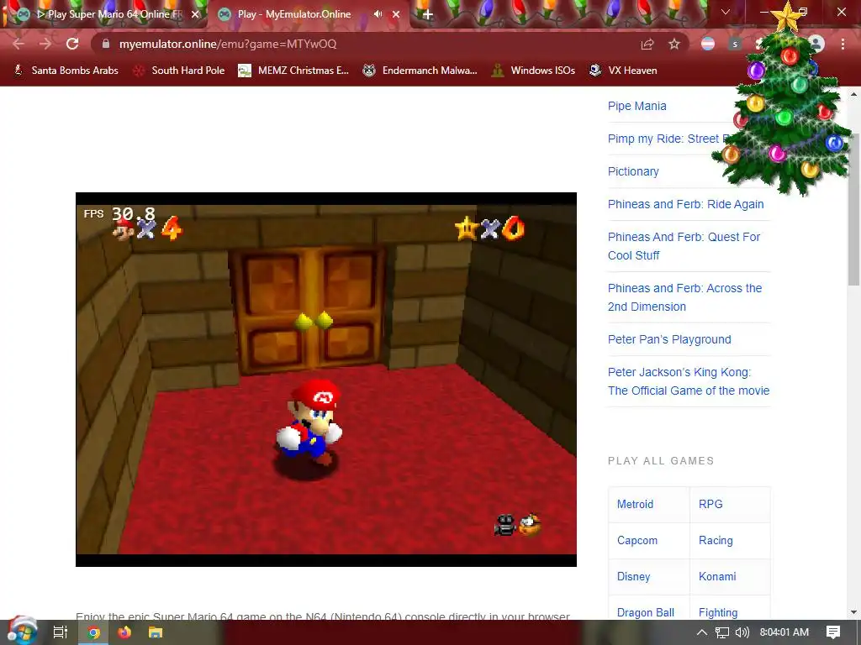Open the Windows Start button
The image size is (861, 645).
tap(22, 632)
